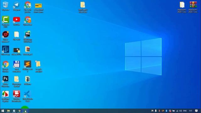Click the red circular tray icon
This screenshot has width=201, height=113.
pyautogui.click(x=170, y=111)
